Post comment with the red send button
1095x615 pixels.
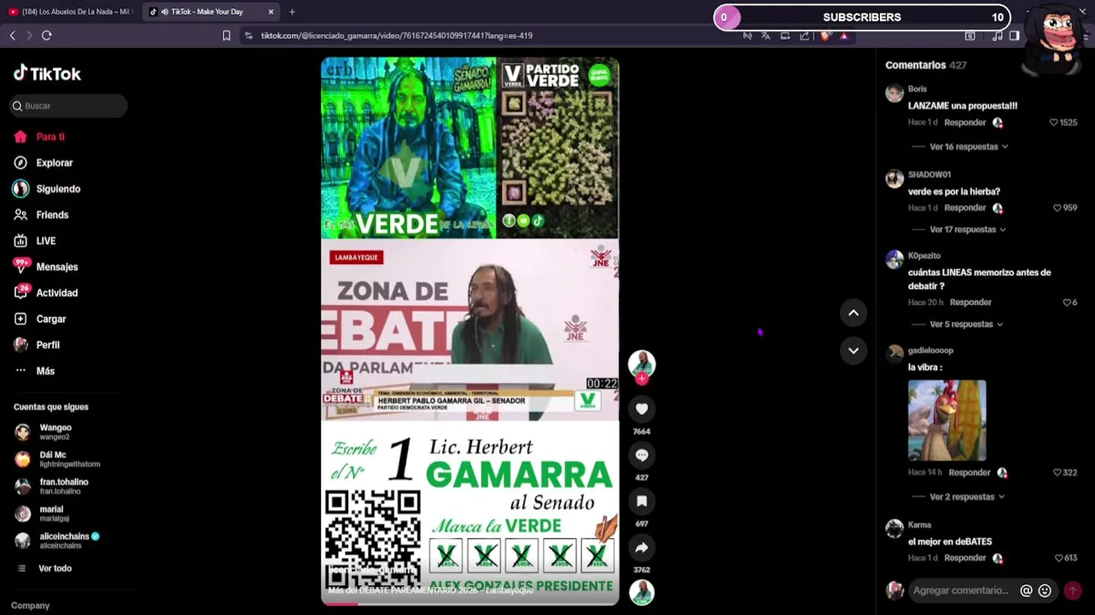pyautogui.click(x=1073, y=591)
